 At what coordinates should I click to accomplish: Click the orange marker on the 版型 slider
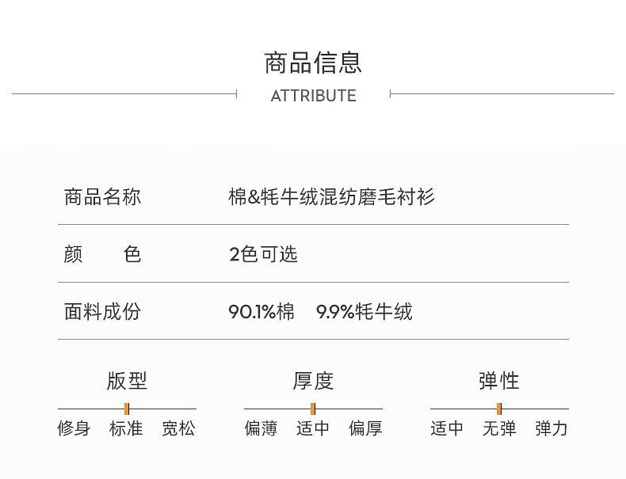tap(127, 409)
